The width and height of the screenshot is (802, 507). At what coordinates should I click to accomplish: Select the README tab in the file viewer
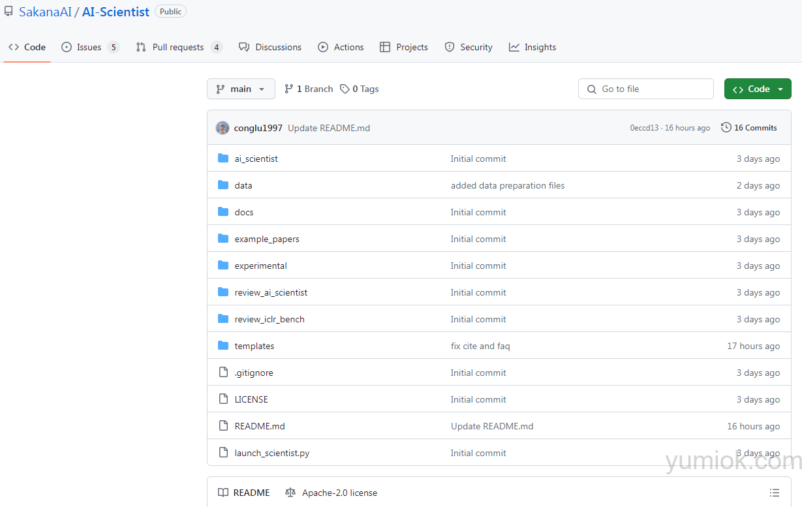click(244, 493)
